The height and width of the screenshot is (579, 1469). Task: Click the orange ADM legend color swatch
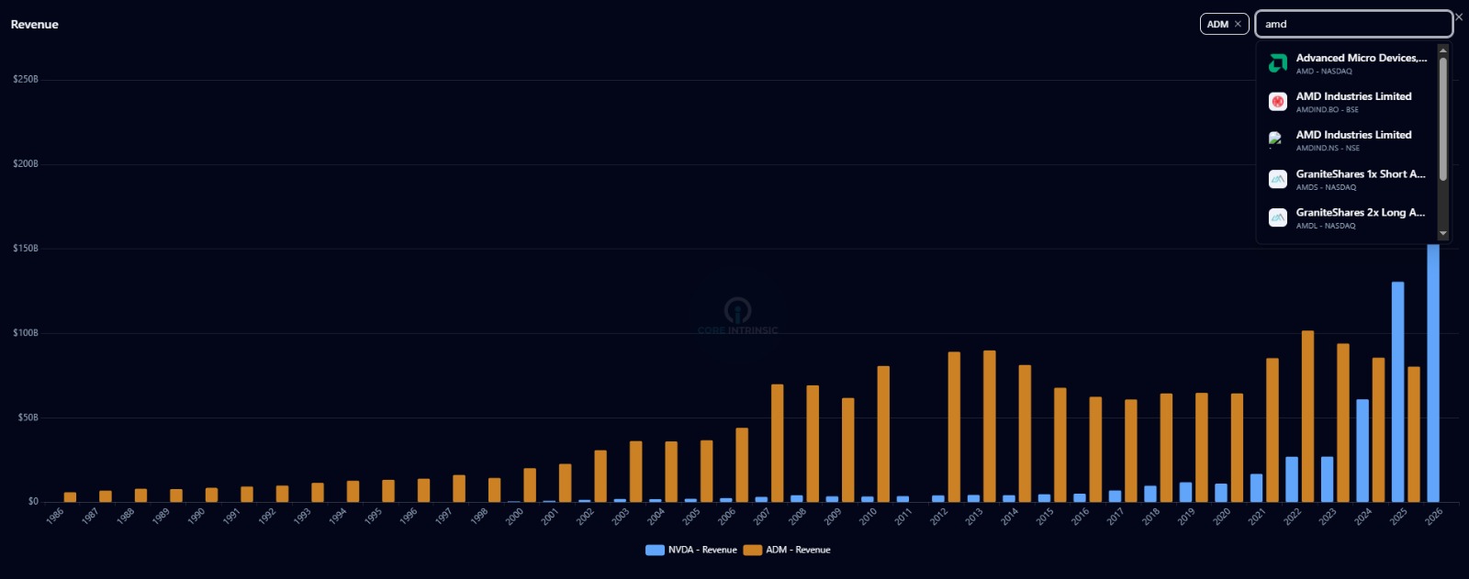click(753, 550)
